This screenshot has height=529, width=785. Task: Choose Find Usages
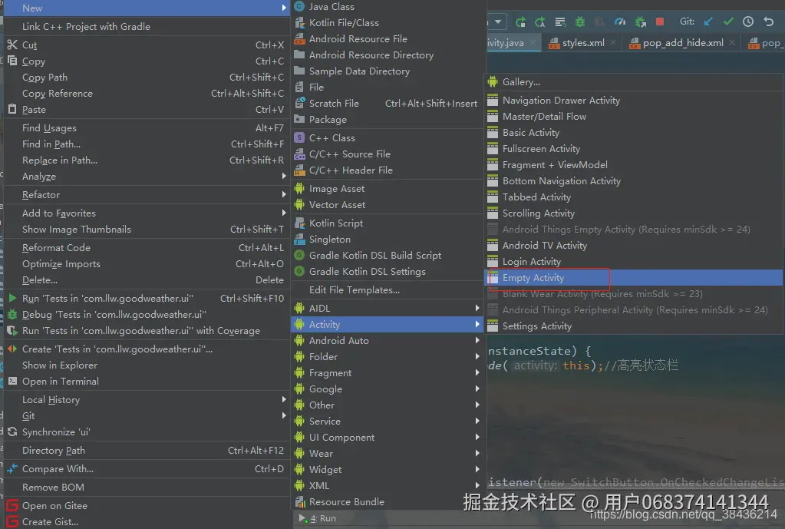(147, 128)
